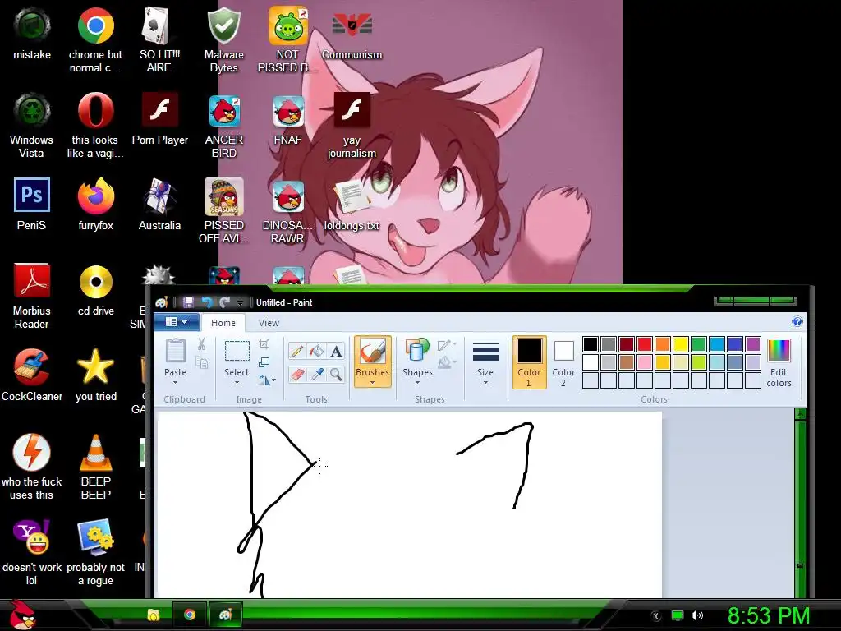The image size is (841, 631).
Task: Open the Edit colors dialog
Action: 779,362
